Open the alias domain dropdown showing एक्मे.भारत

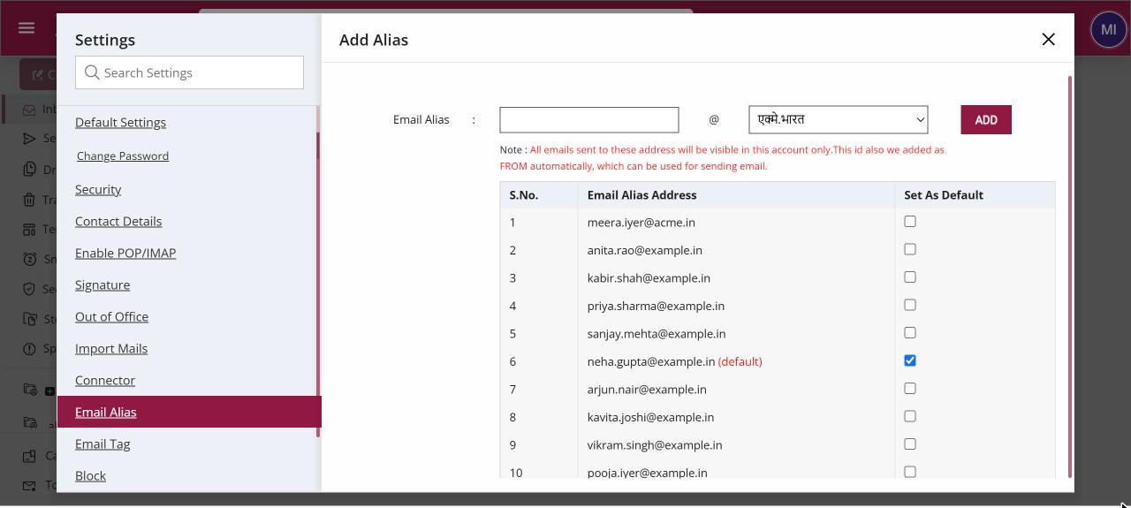click(x=838, y=119)
